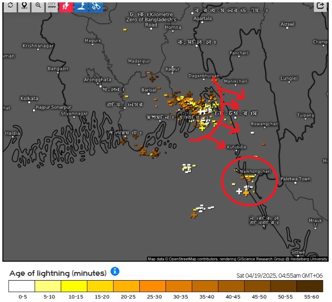Click the yellow 10-15 minutes legend swatch

pos(74,286)
